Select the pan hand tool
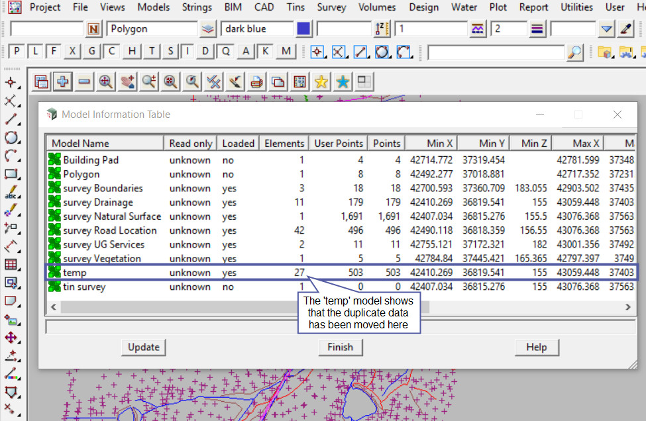 [127, 81]
